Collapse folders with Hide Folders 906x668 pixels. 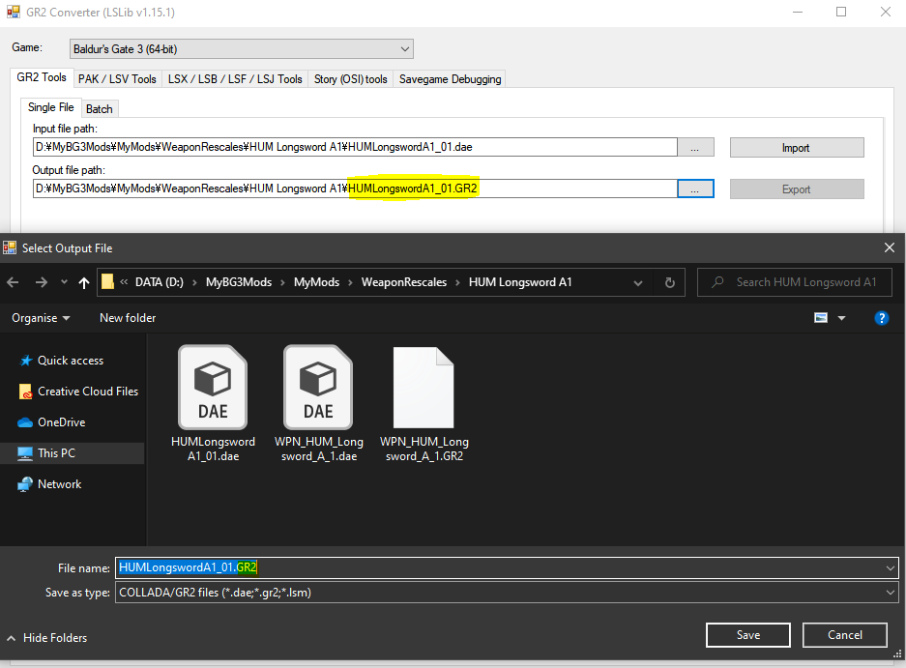click(47, 638)
